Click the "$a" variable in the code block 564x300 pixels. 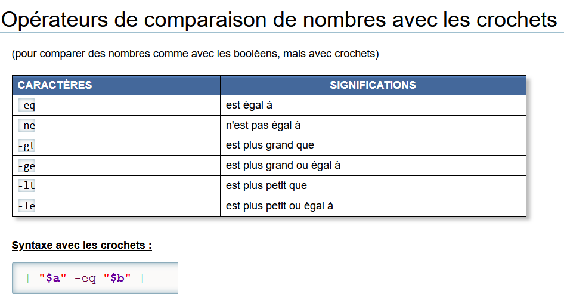(53, 279)
